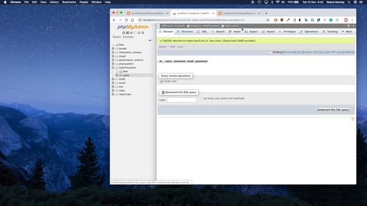The image size is (367, 206).
Task: Click the Create view link
Action: pos(170,81)
